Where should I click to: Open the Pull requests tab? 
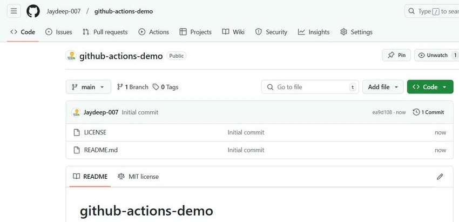[105, 32]
